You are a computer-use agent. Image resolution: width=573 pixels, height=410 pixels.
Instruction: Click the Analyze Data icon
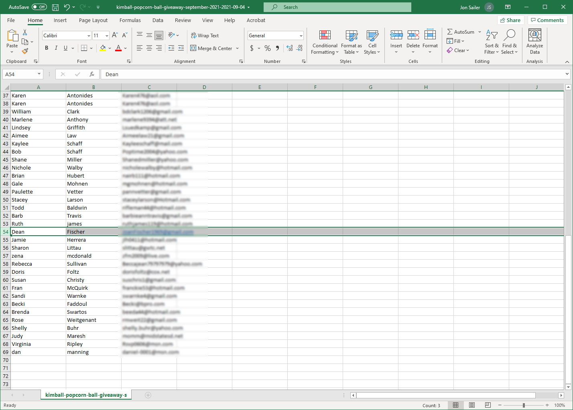[534, 42]
